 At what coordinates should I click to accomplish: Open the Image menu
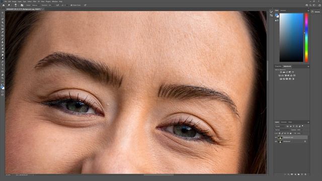tap(14, 2)
